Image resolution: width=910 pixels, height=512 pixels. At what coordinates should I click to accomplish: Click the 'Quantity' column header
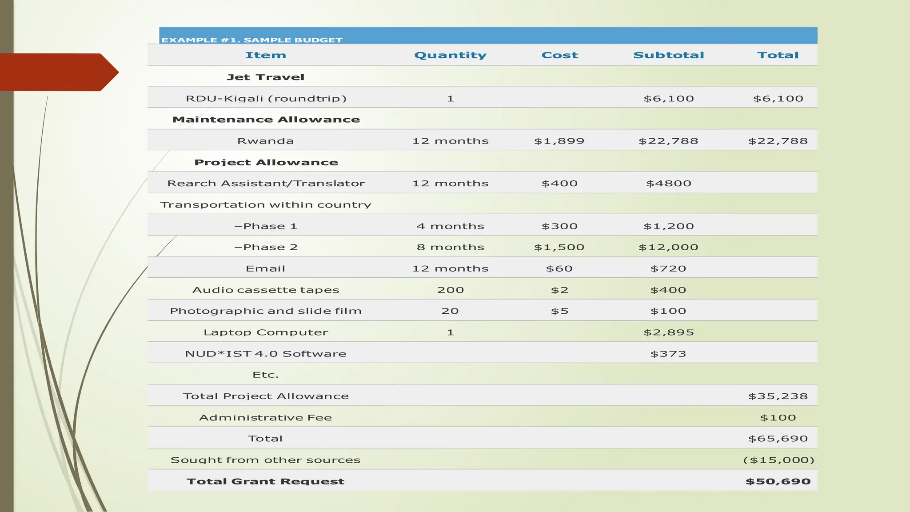coord(450,55)
